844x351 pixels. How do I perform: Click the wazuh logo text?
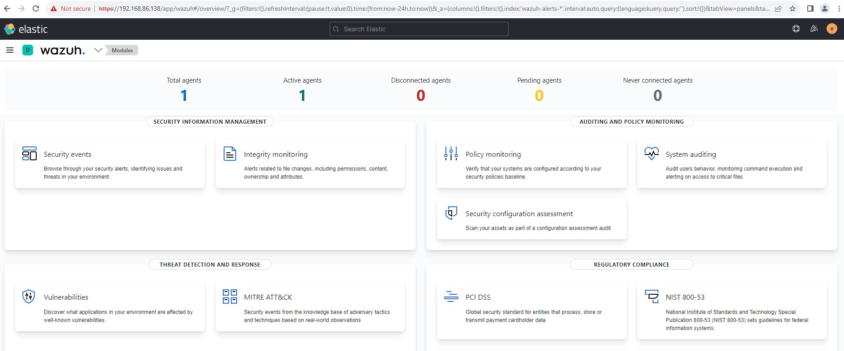(63, 50)
